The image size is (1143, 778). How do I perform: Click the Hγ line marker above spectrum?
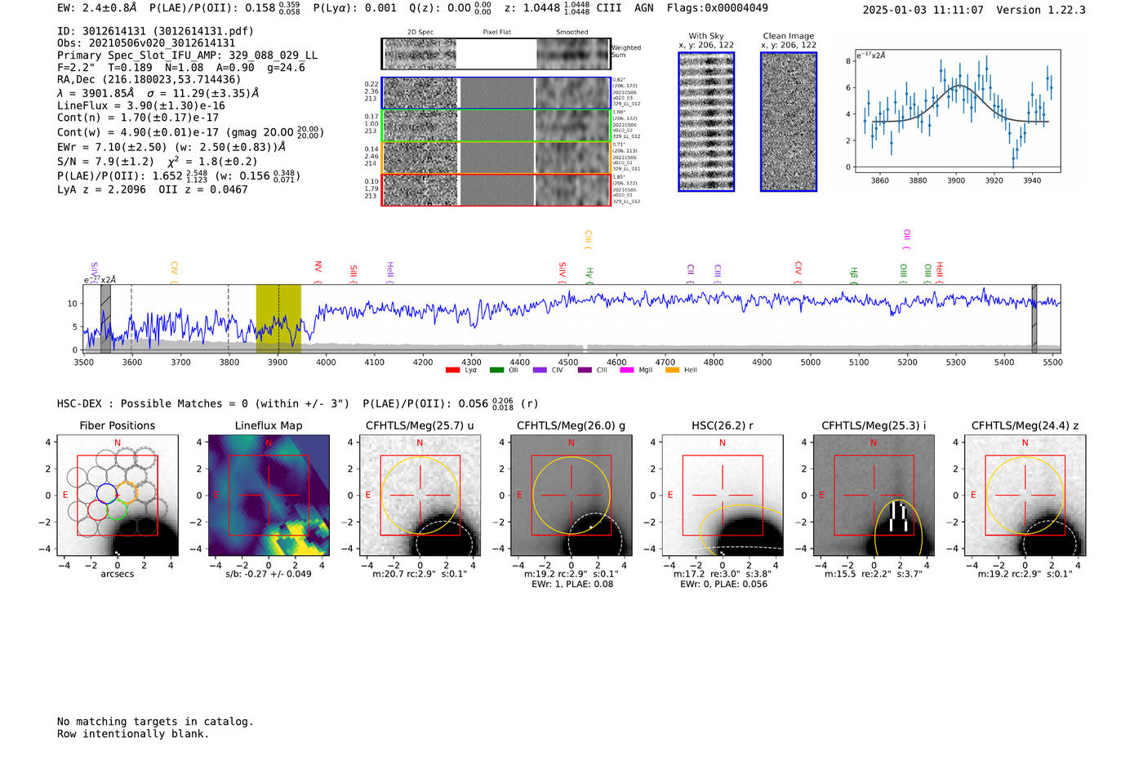pos(589,275)
